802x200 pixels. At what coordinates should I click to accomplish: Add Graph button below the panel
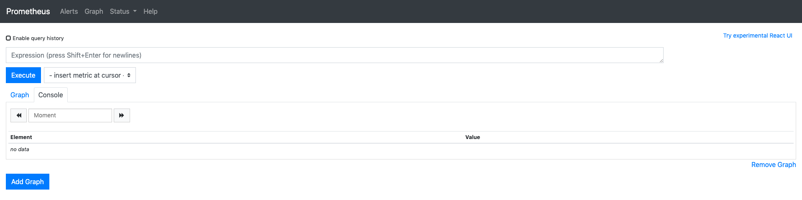(28, 182)
